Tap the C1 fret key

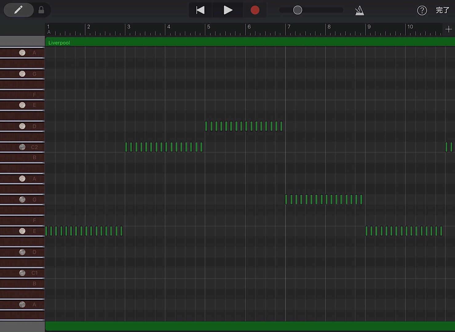tap(22, 273)
